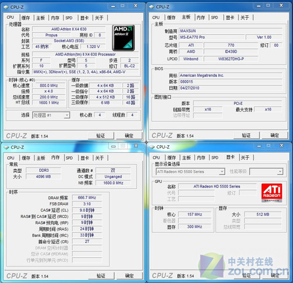Close the top-left CPU-Z window
The width and height of the screenshot is (293, 283).
click(135, 6)
